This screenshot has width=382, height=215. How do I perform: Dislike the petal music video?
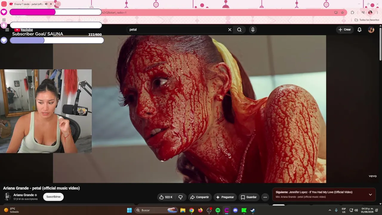pos(181,197)
